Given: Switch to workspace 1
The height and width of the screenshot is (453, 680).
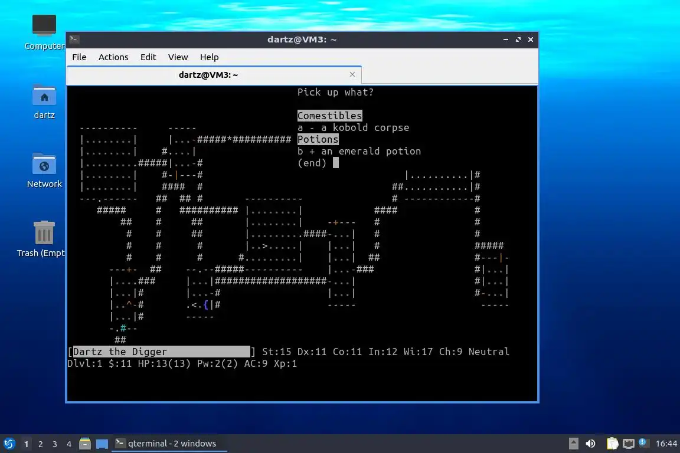Looking at the screenshot, I should pyautogui.click(x=27, y=444).
